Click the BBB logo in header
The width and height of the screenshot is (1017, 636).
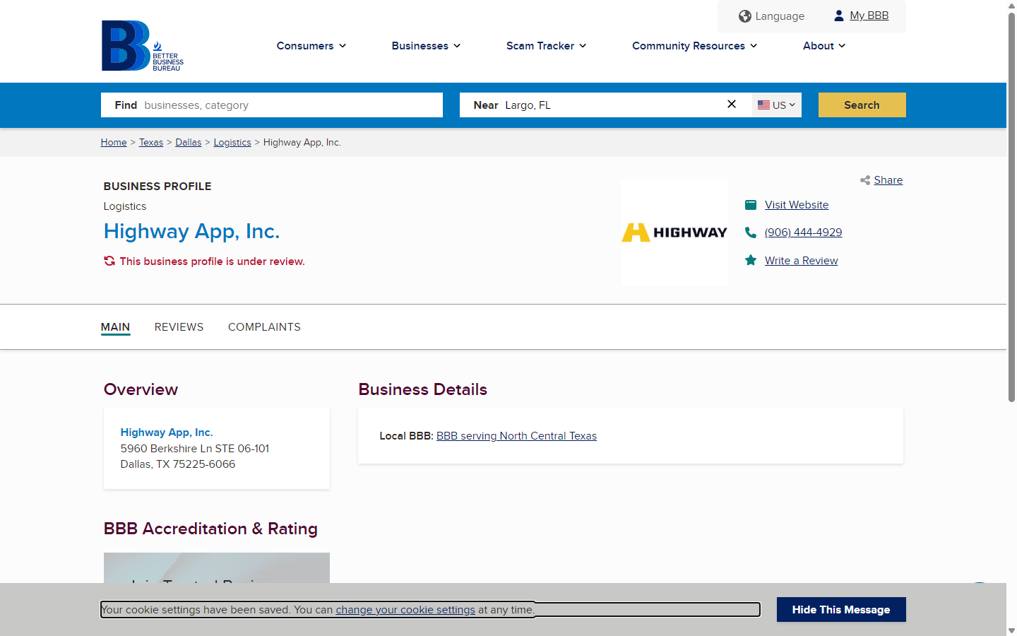pyautogui.click(x=143, y=45)
